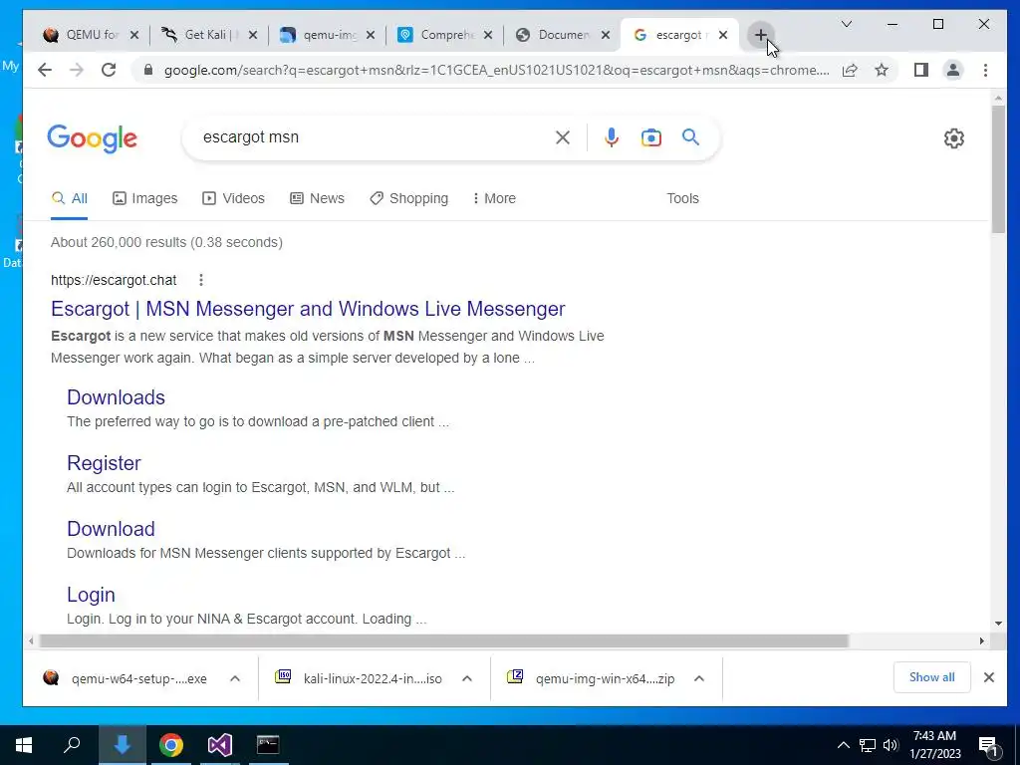Screen dimensions: 1020x765
Task: Open Visual Studio from the taskbar
Action: coord(220,745)
